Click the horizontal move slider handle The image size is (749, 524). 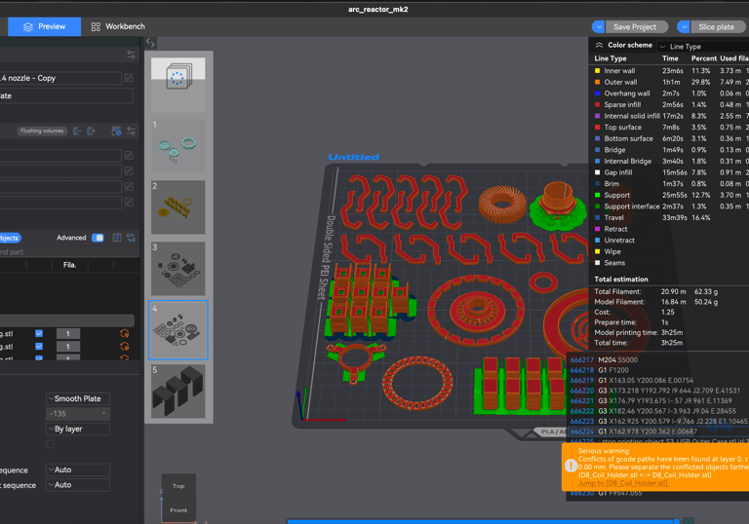coord(677,521)
